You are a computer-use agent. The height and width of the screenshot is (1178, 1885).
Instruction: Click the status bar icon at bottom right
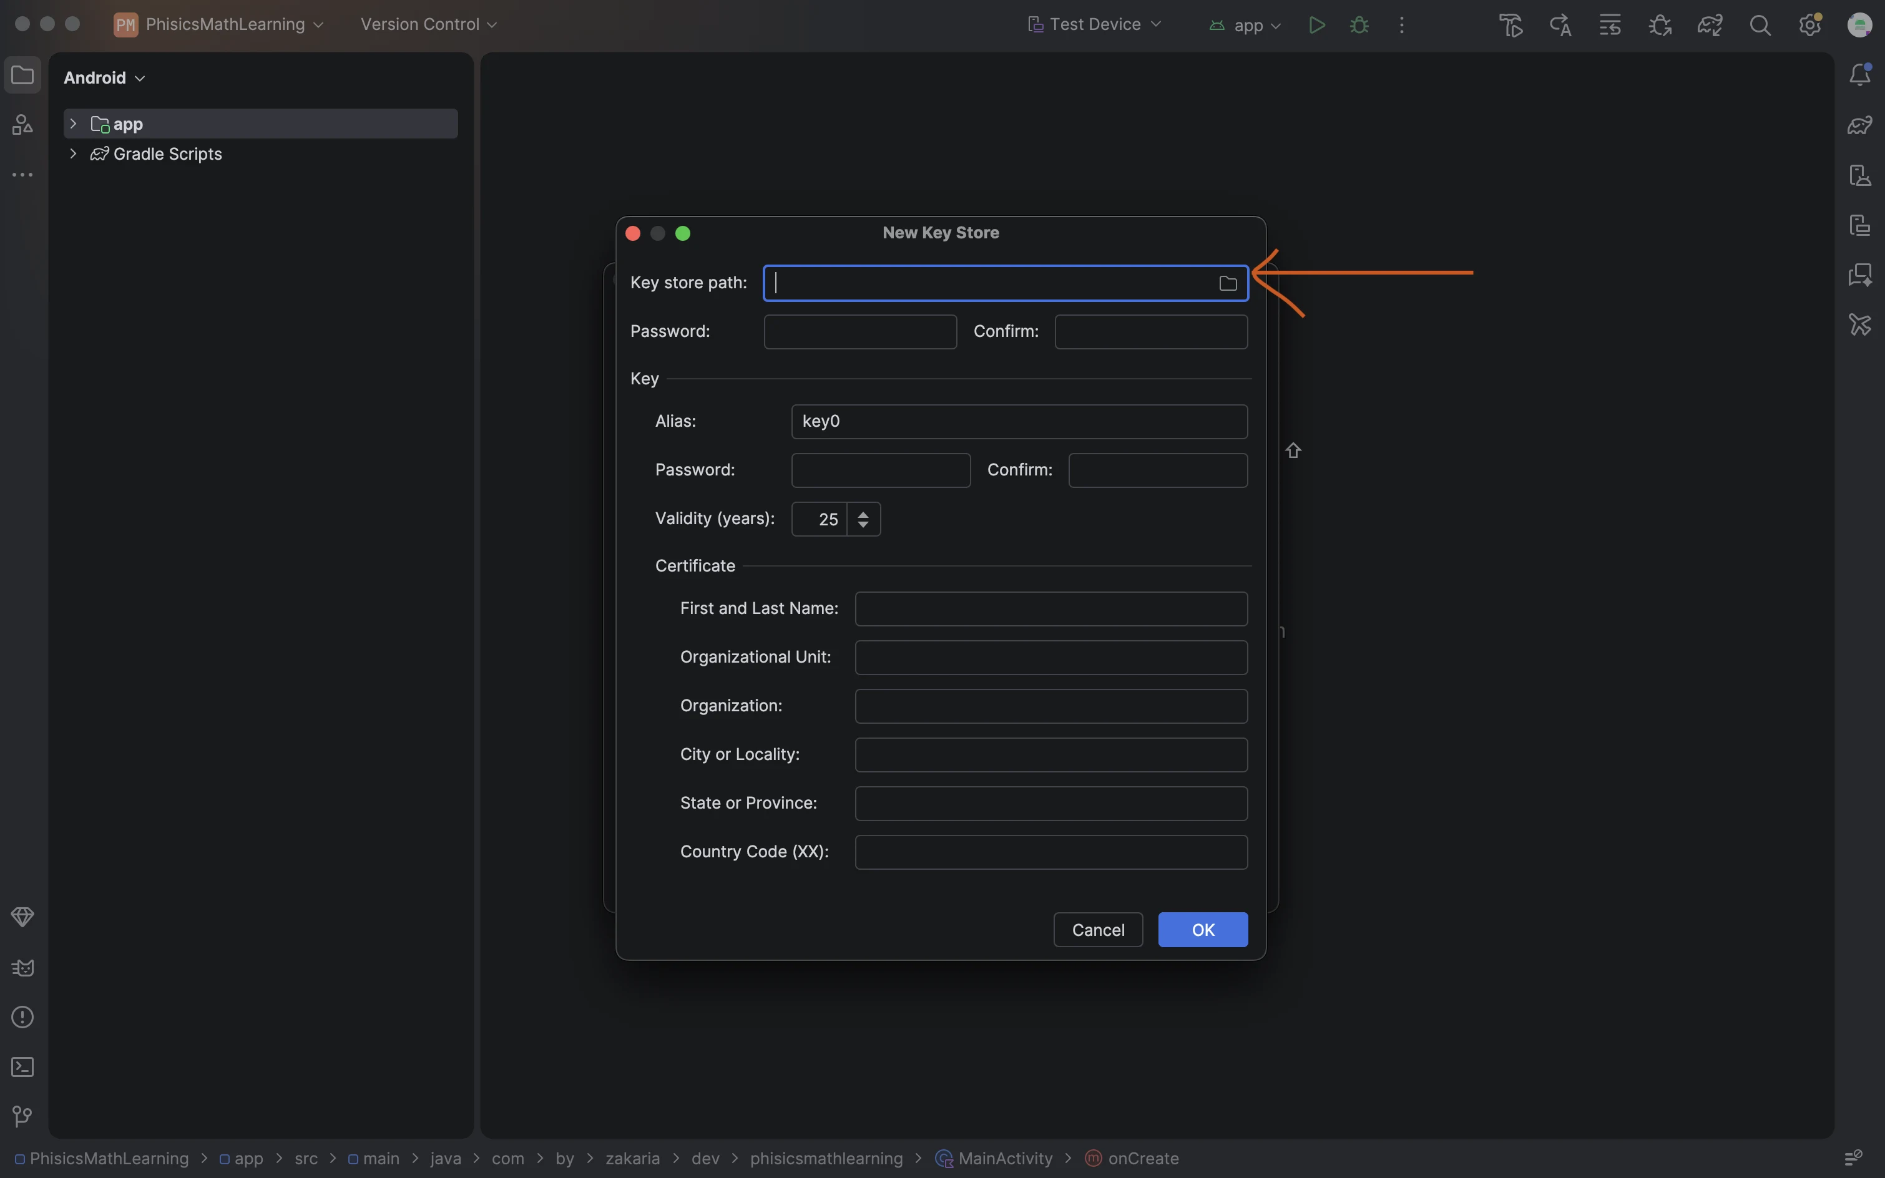(1853, 1158)
